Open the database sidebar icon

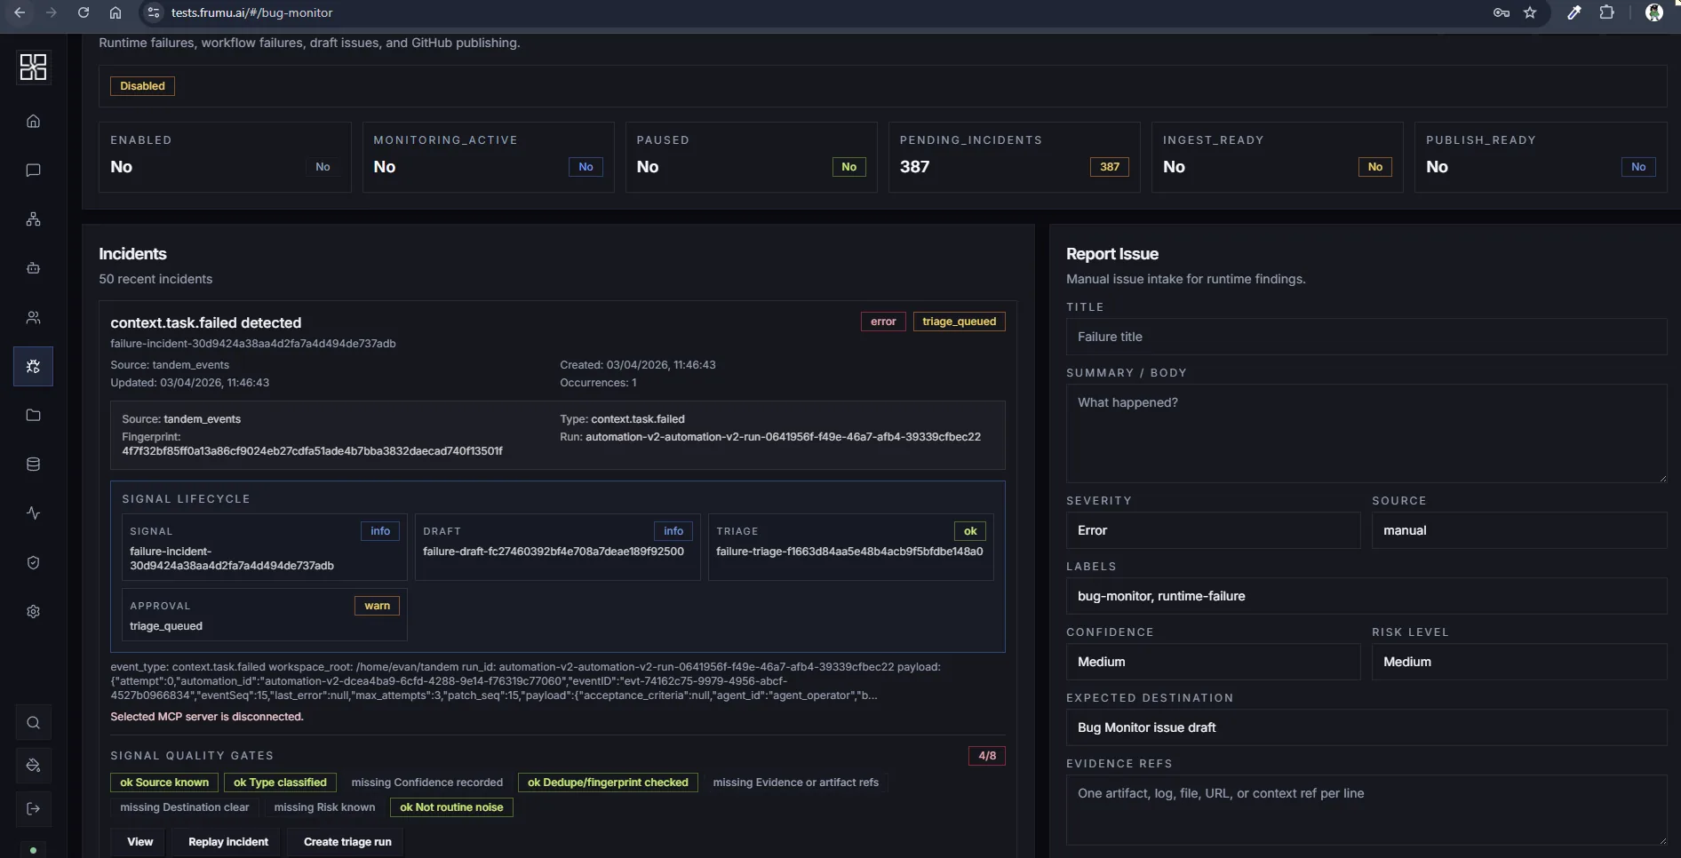[33, 464]
